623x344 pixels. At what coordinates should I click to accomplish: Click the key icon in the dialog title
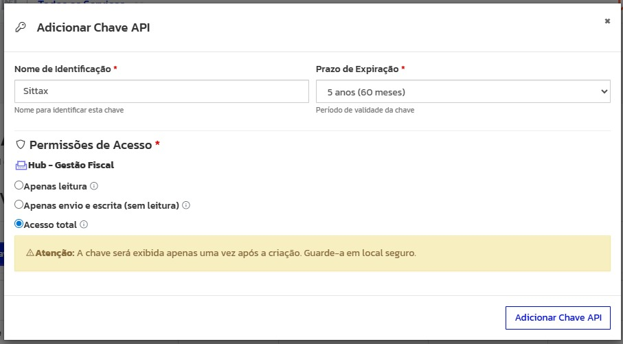click(21, 27)
